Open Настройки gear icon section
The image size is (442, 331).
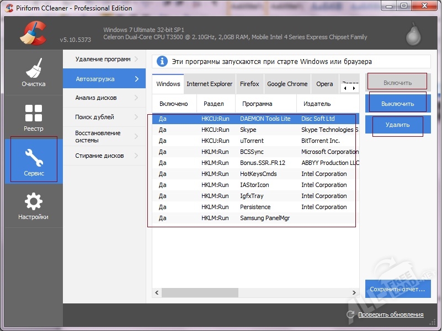[x=34, y=206]
